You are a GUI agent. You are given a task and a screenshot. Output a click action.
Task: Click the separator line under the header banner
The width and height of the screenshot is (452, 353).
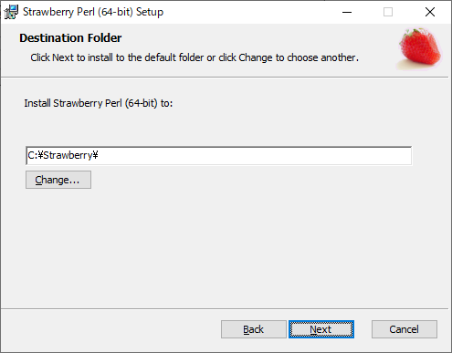pyautogui.click(x=225, y=78)
